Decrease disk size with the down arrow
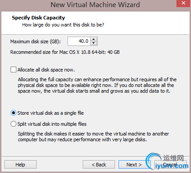This screenshot has width=191, height=173. point(93,43)
